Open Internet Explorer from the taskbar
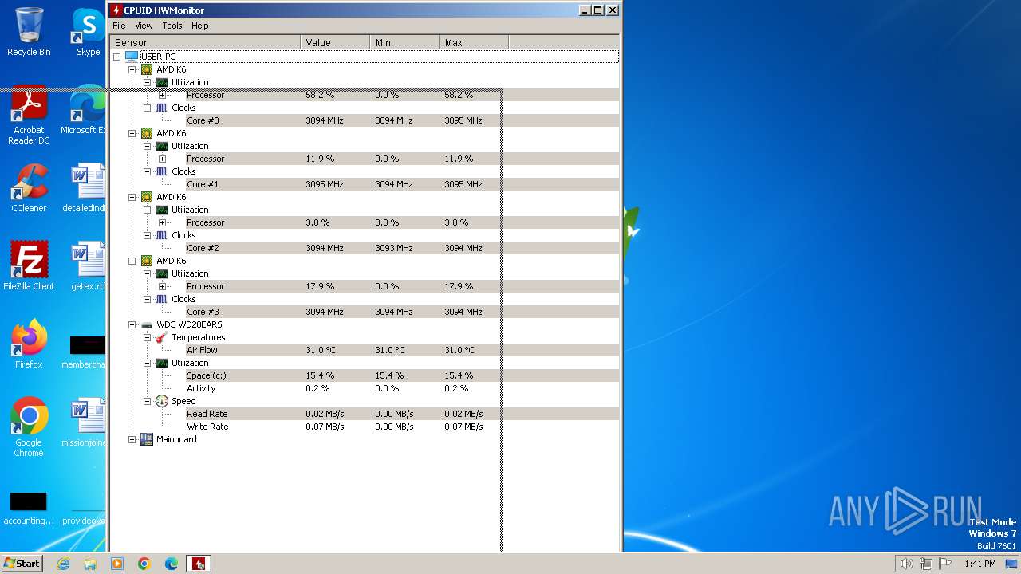1021x574 pixels. pos(63,564)
